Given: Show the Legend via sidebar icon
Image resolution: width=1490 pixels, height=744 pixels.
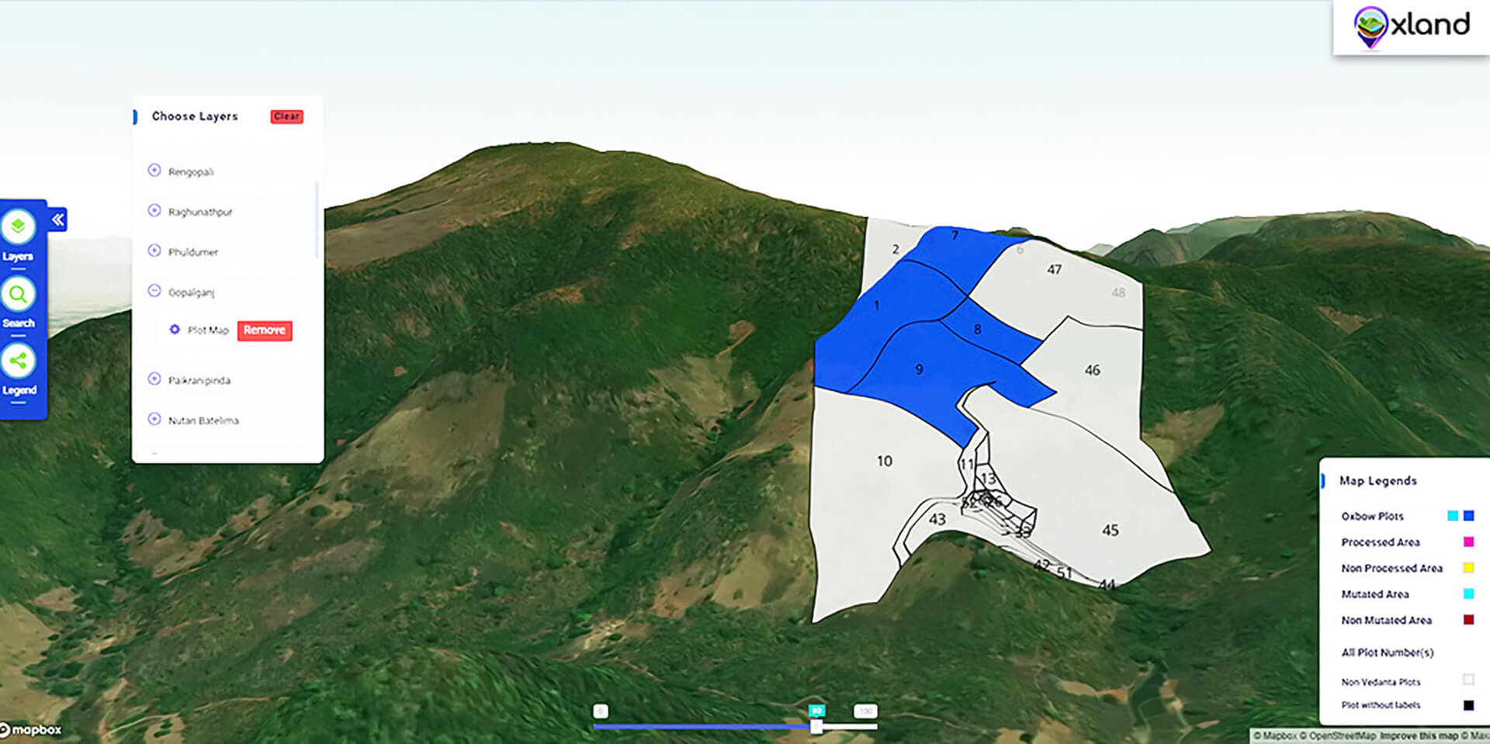Looking at the screenshot, I should pos(18,361).
